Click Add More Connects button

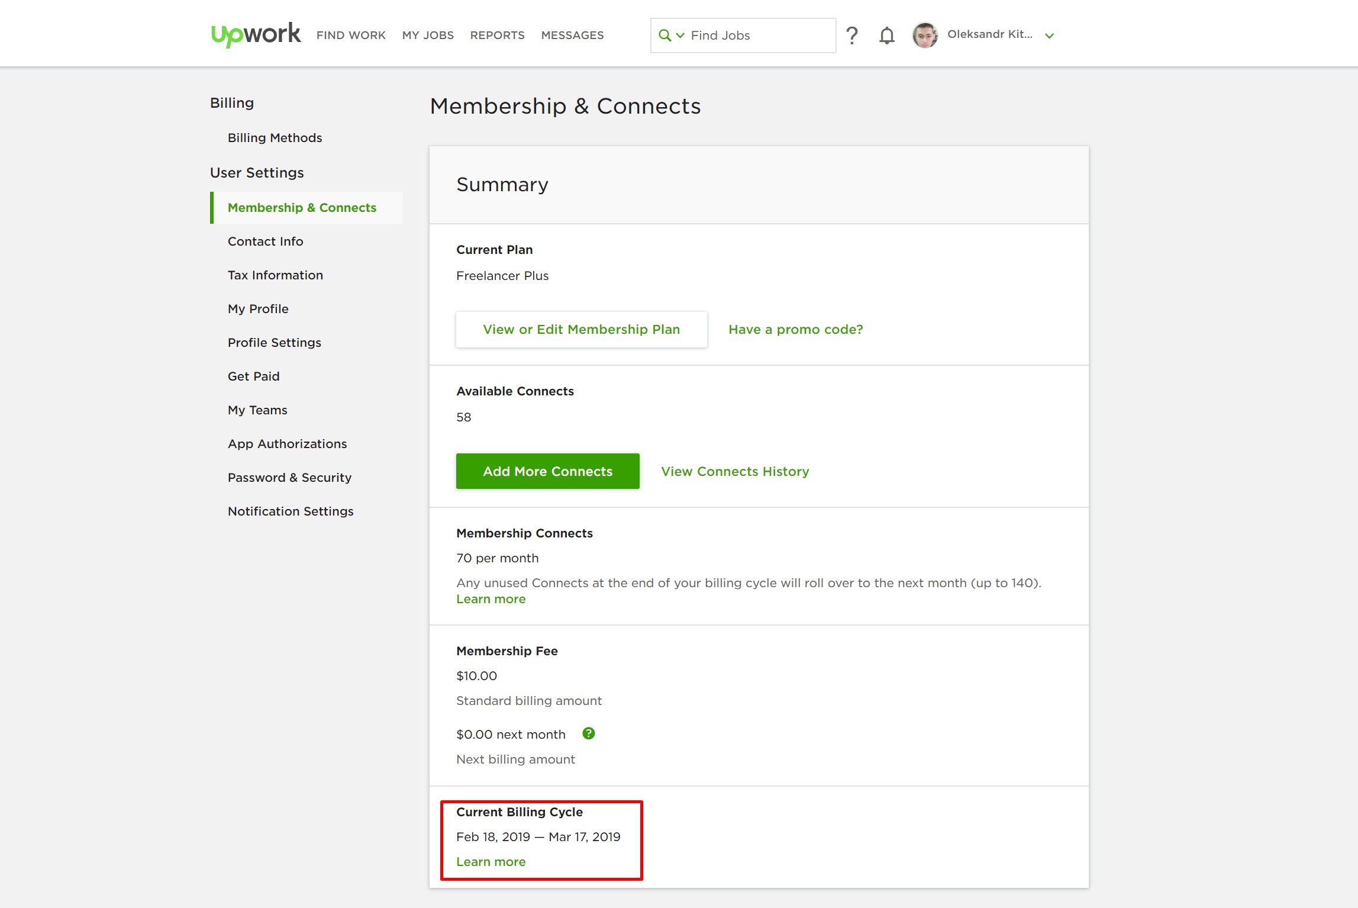click(x=547, y=471)
